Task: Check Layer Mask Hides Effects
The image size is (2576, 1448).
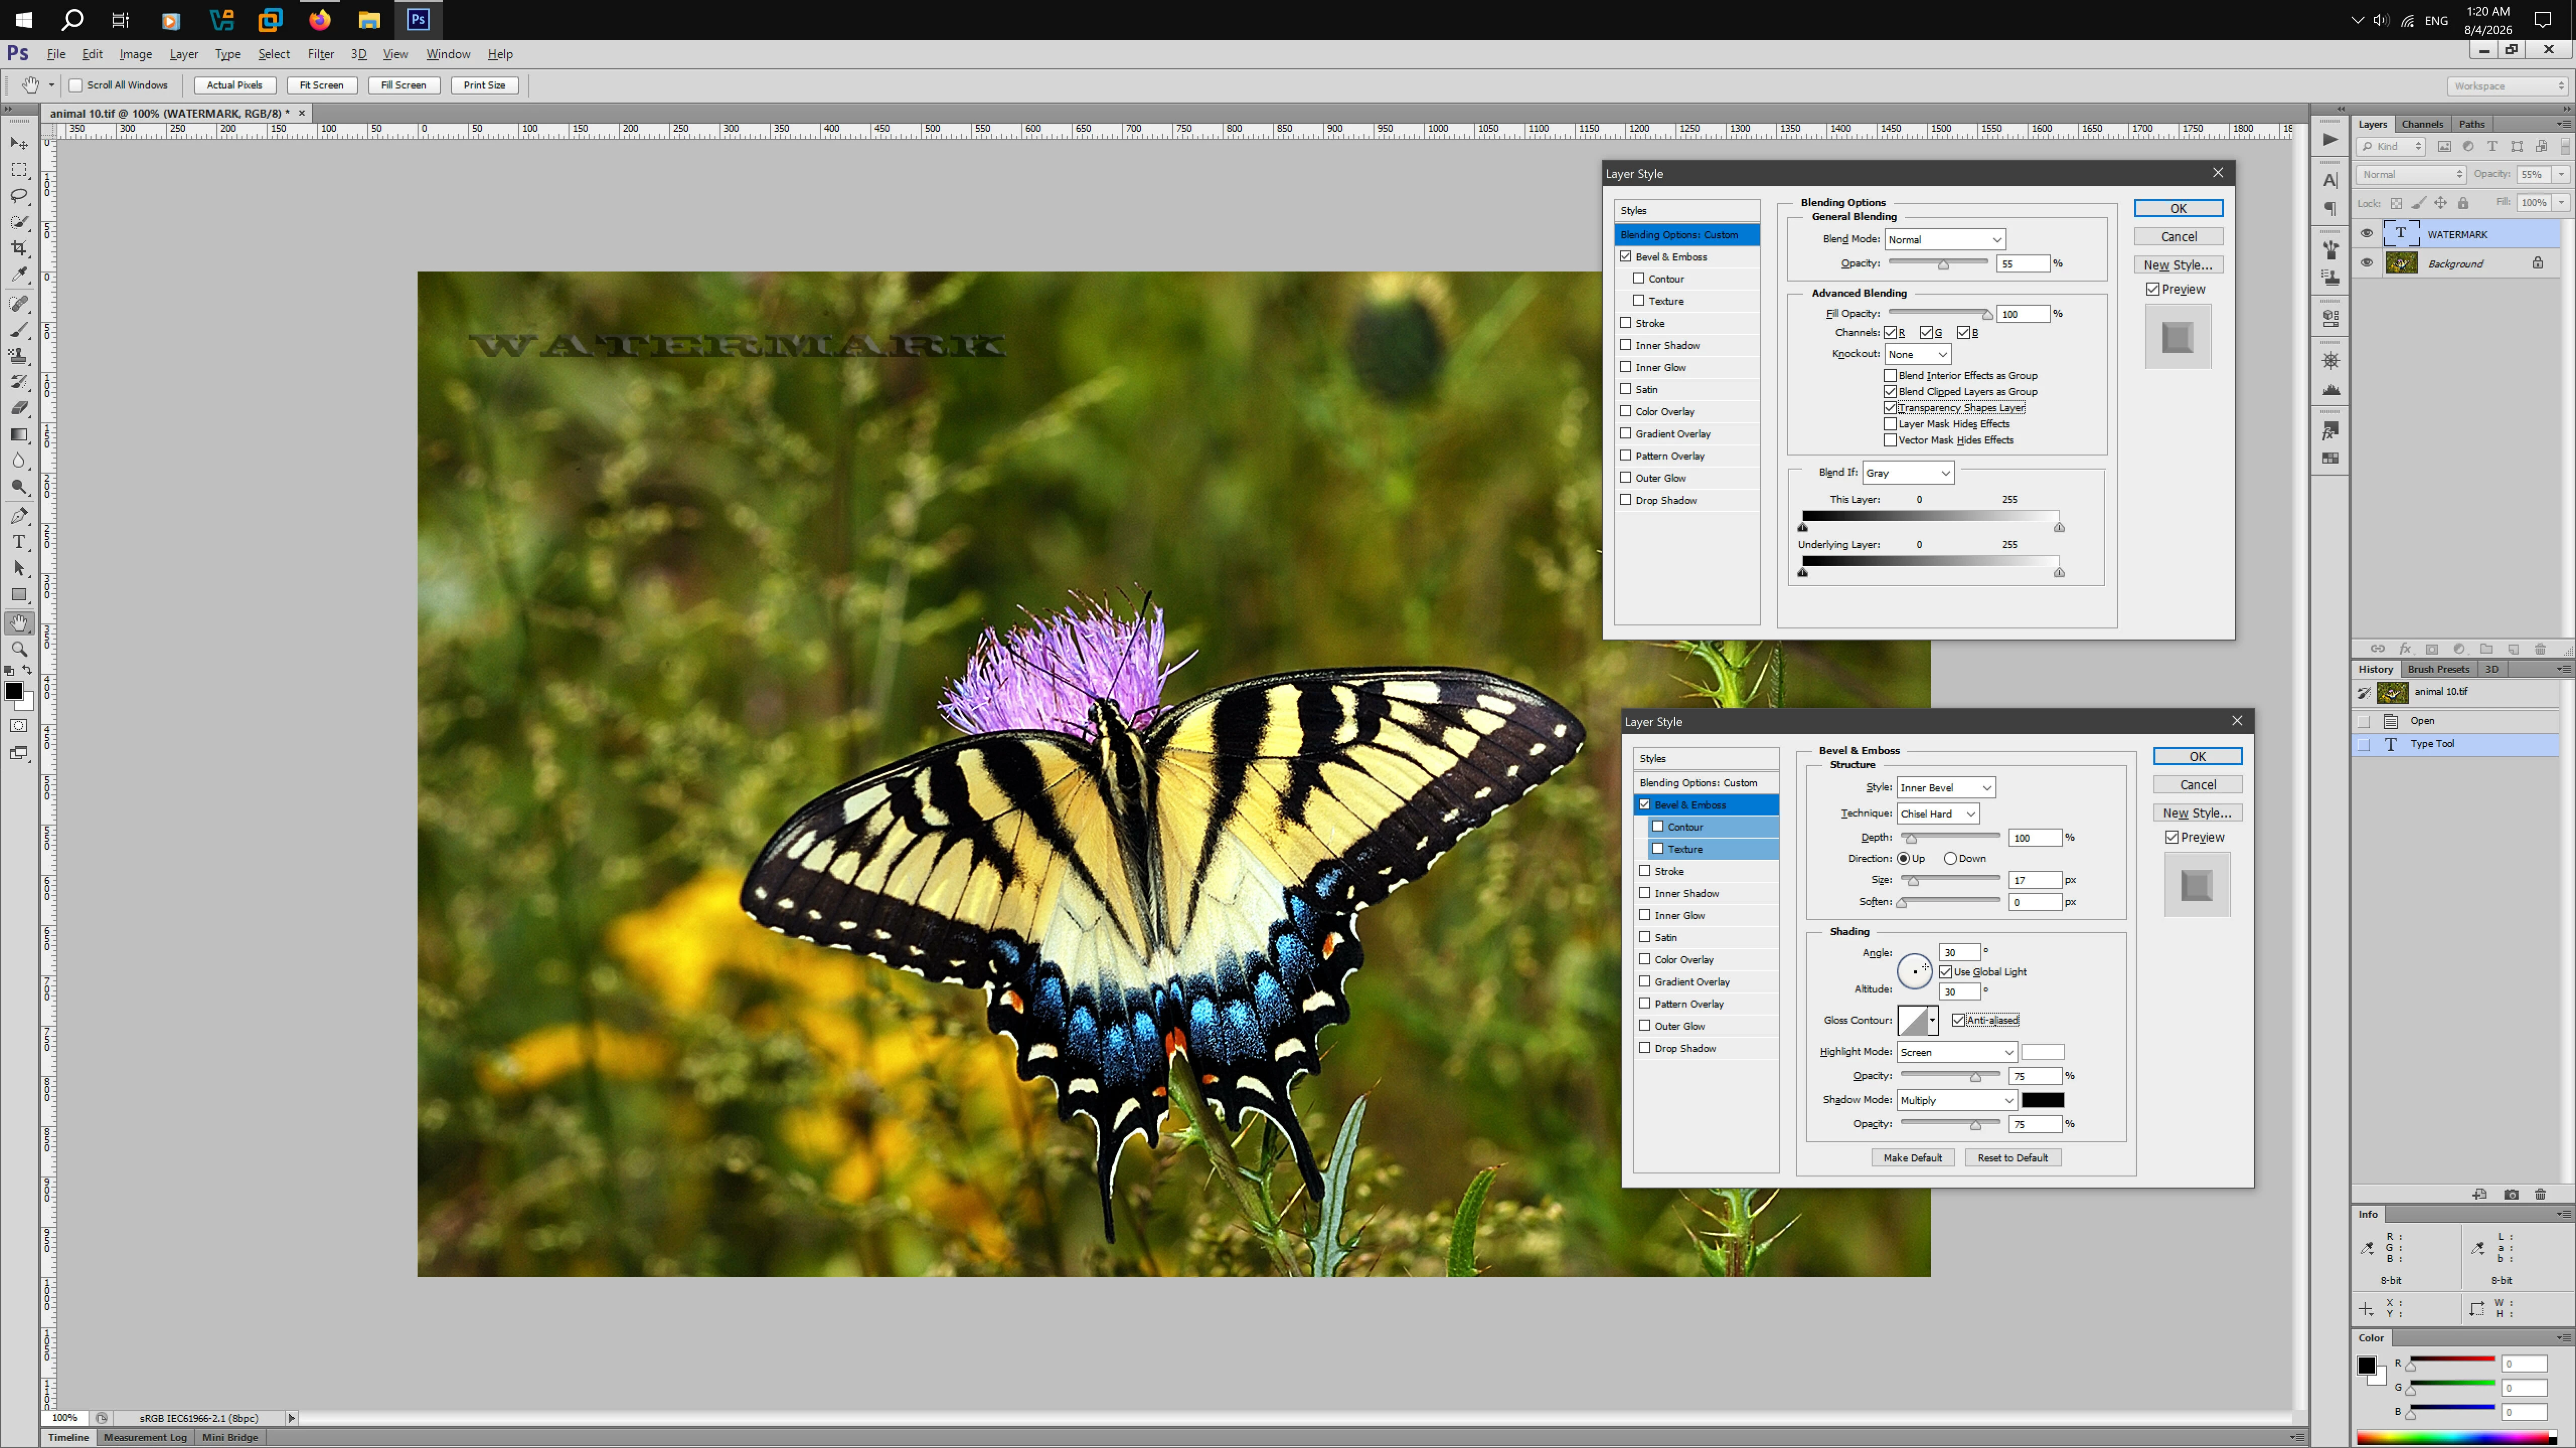Action: point(1890,424)
